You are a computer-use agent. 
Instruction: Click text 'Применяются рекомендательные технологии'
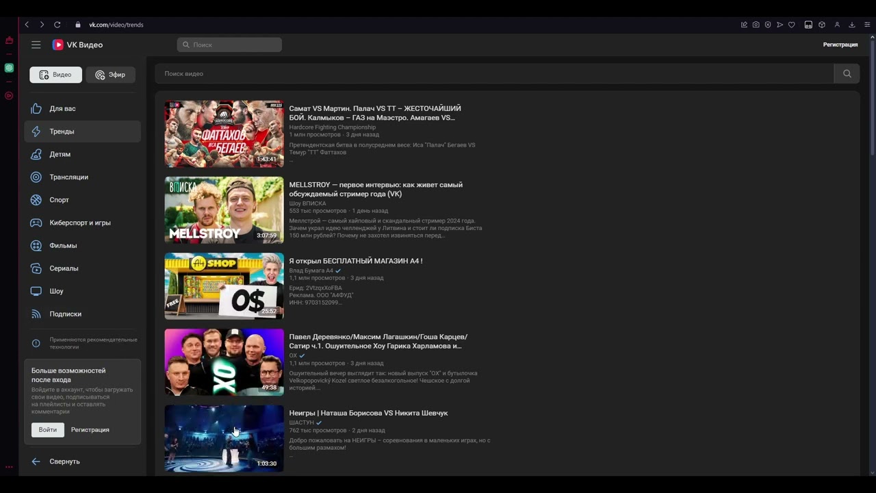(93, 343)
